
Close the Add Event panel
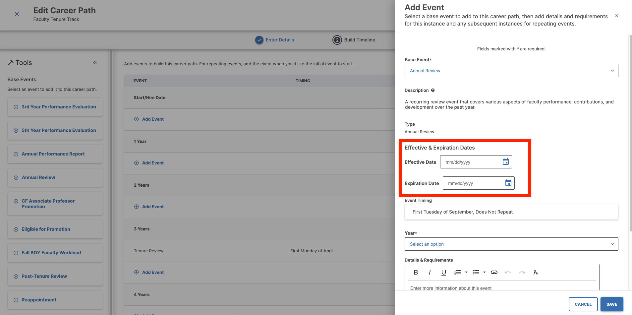coord(617,16)
